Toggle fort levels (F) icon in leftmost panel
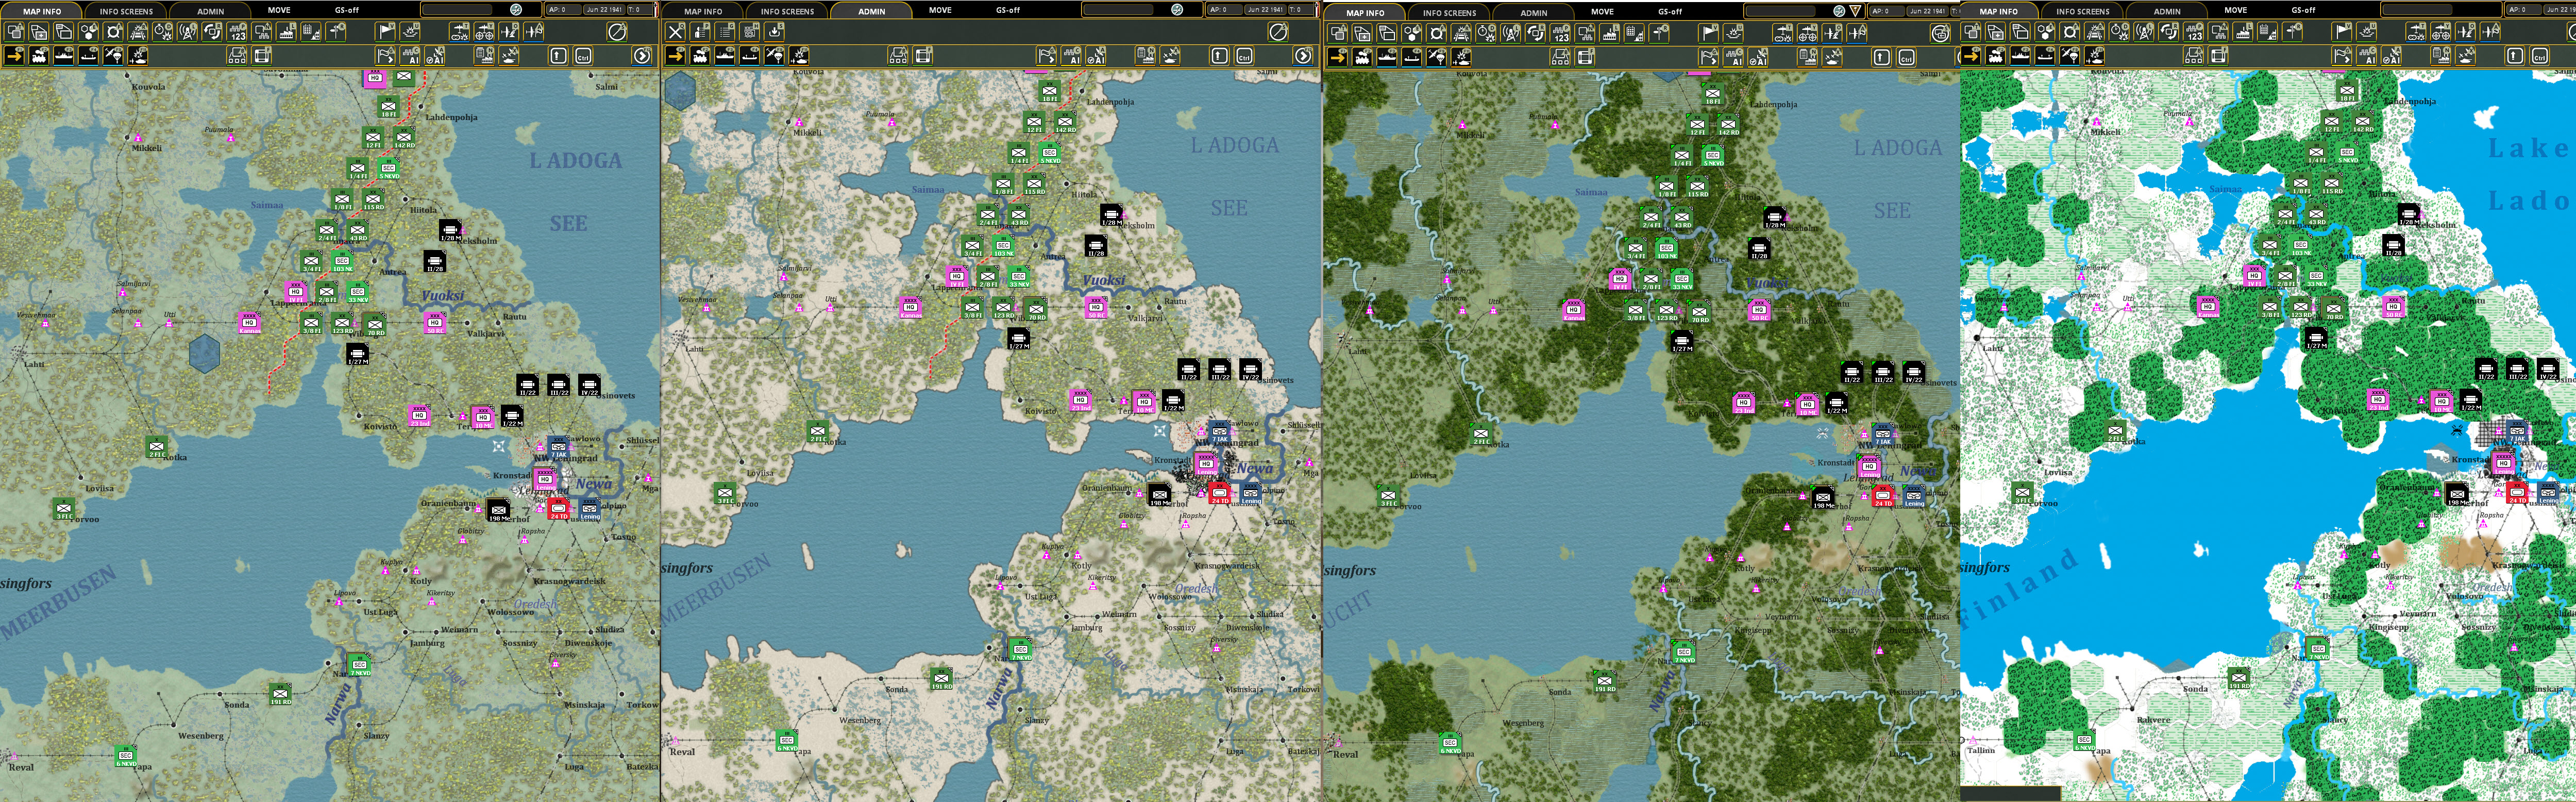Image resolution: width=2576 pixels, height=802 pixels. (x=113, y=32)
